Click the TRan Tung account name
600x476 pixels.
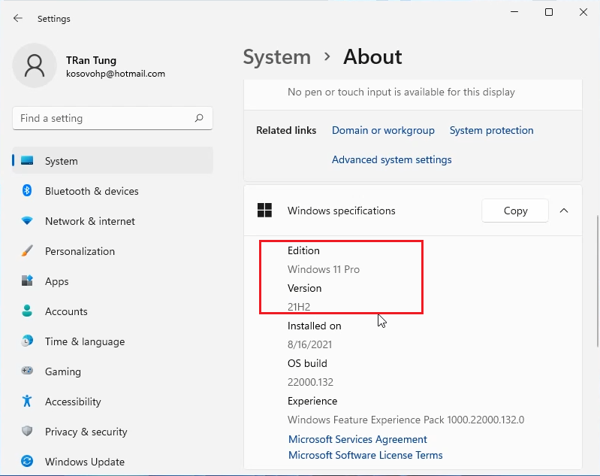coord(91,60)
